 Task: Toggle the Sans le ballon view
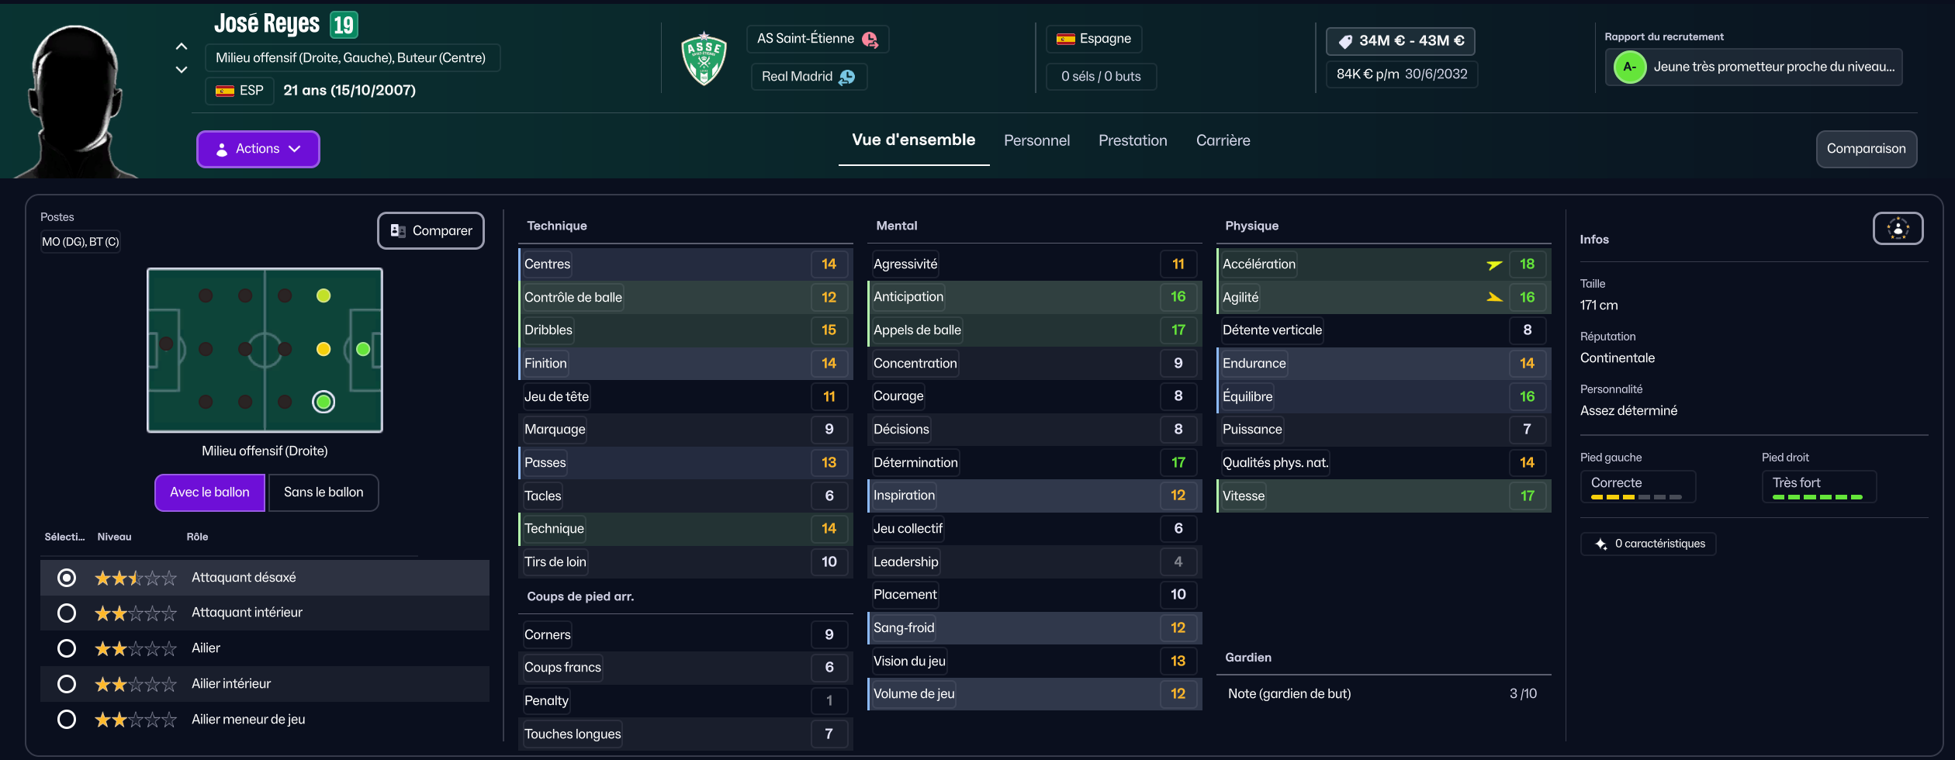point(324,492)
